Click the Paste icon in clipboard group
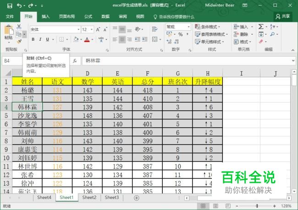 pos(8,33)
